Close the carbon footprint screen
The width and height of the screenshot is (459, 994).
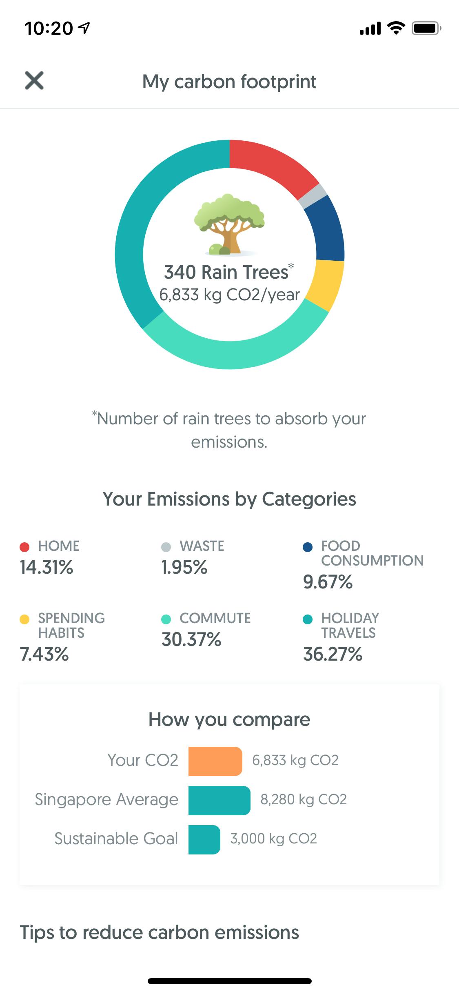click(x=34, y=80)
